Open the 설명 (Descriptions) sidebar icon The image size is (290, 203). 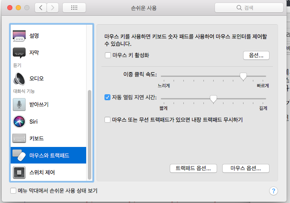coord(19,36)
